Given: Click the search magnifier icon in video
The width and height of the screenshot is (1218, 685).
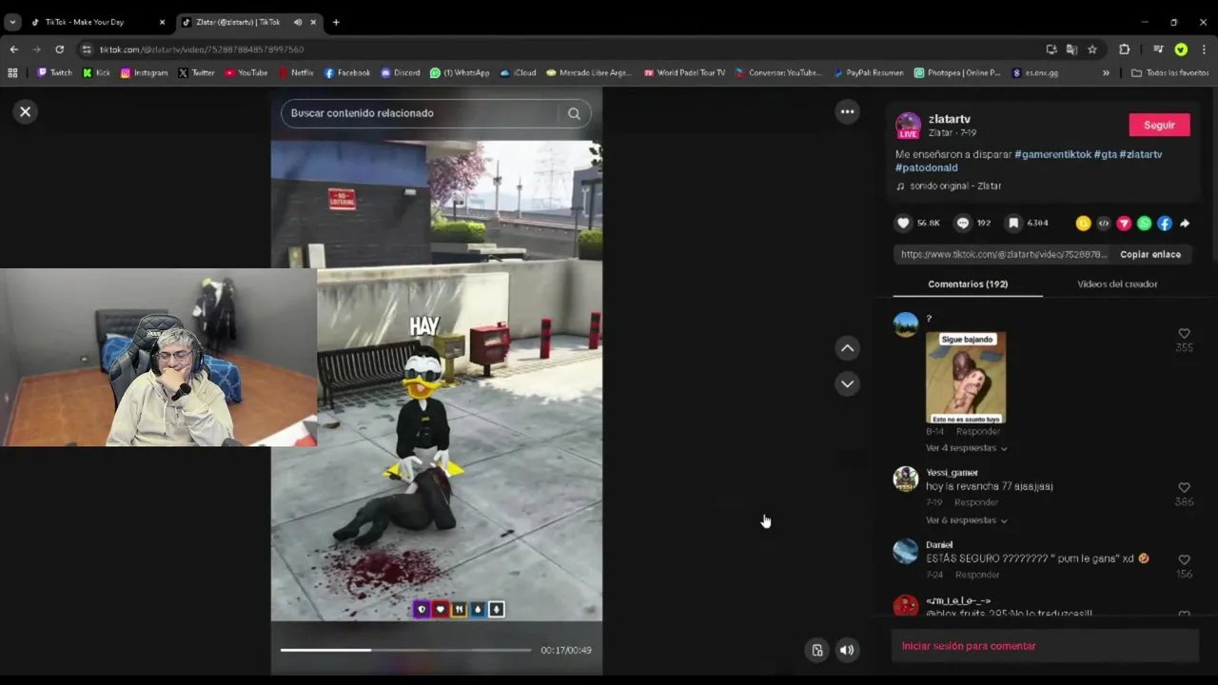Looking at the screenshot, I should [x=574, y=113].
